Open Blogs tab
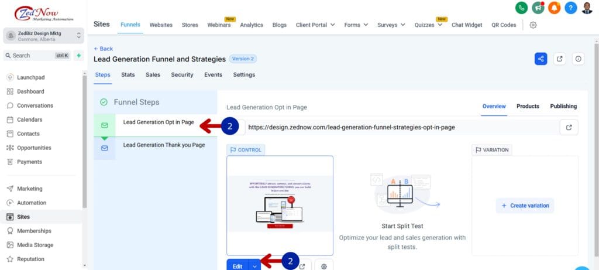 279,25
